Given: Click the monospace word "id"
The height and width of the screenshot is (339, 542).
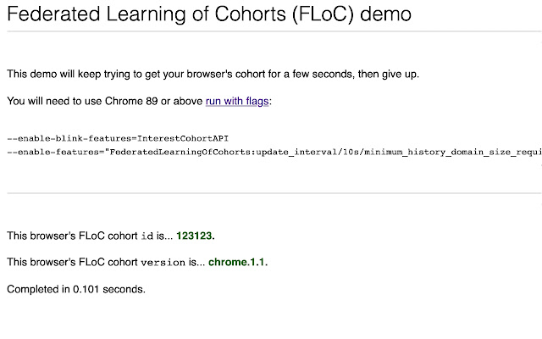Looking at the screenshot, I should click(147, 236).
